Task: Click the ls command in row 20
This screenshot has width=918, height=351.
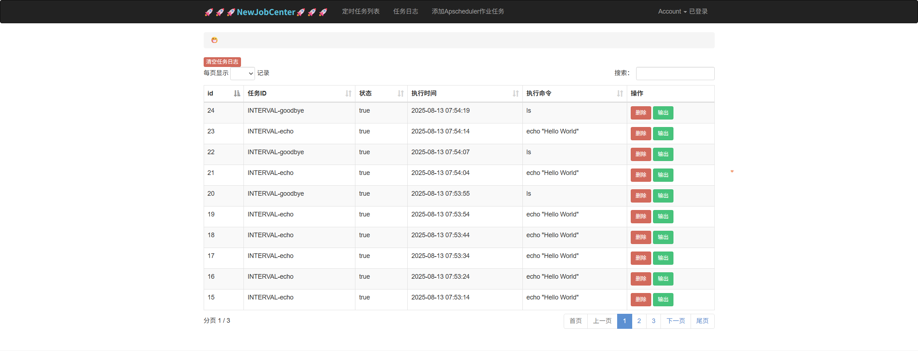Action: tap(529, 194)
